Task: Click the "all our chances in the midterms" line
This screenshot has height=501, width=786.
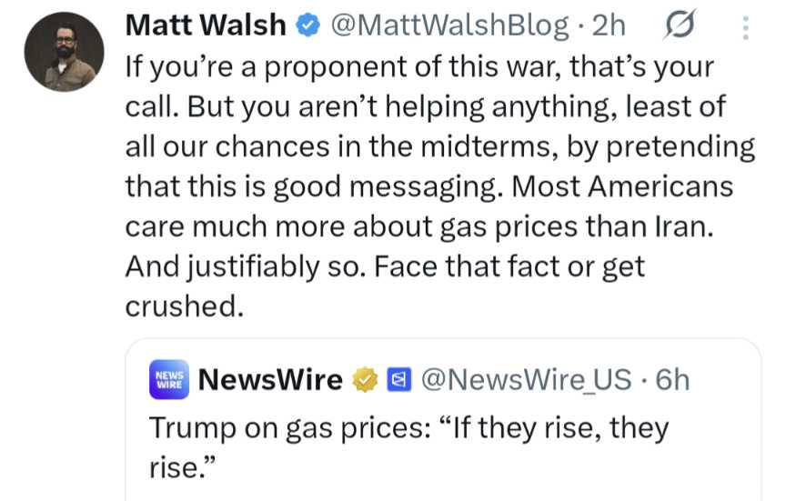Action: point(440,146)
